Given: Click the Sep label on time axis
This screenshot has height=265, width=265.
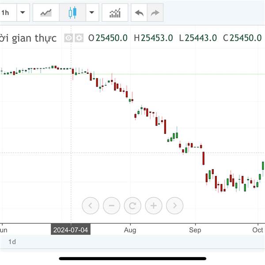Looking at the screenshot, I should coord(195,230).
